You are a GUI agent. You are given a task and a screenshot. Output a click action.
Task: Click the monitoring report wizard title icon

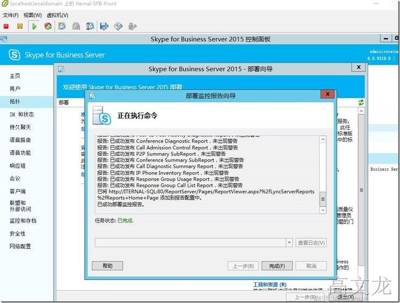click(x=92, y=96)
